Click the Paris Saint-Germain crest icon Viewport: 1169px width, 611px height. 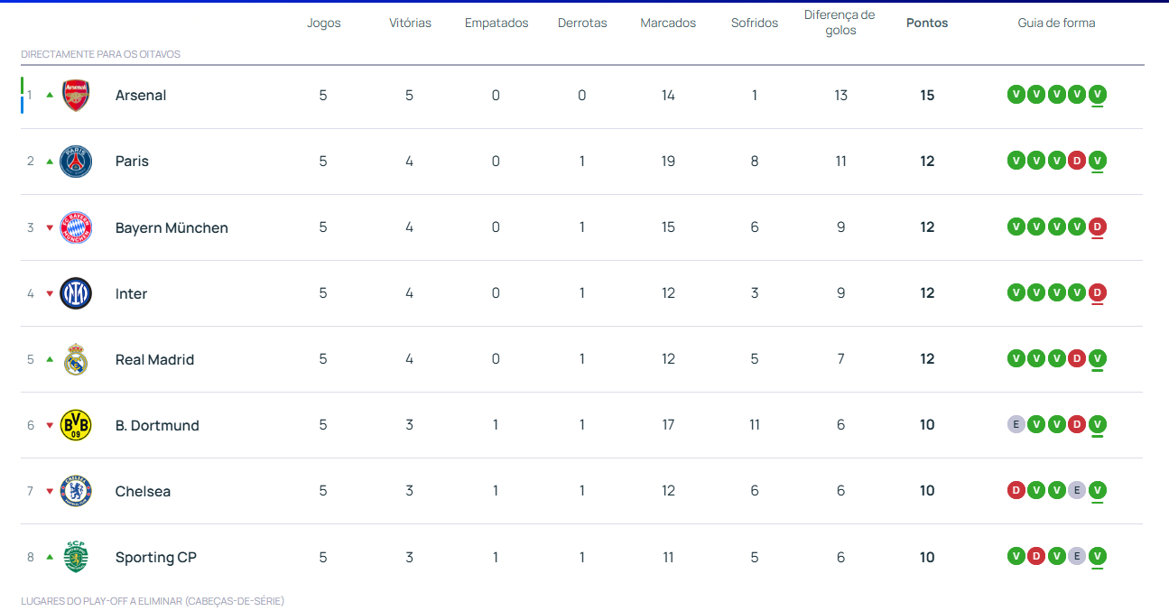point(76,162)
